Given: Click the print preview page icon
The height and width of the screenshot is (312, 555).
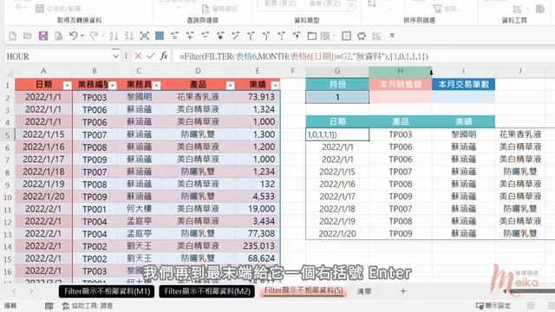Looking at the screenshot, I should pyautogui.click(x=58, y=36).
